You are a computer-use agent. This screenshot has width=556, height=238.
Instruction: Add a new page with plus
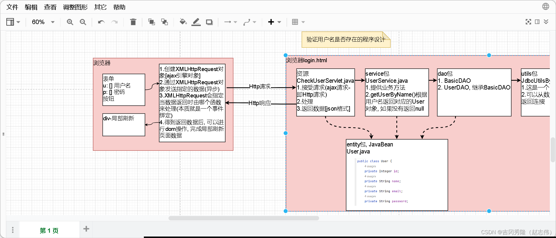86,229
